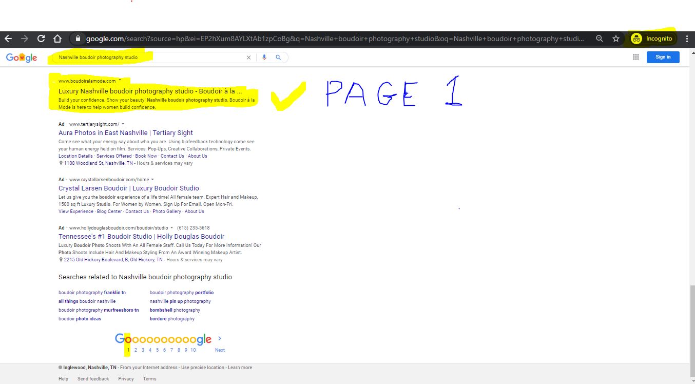Click the Location Details sitelink
695x384 pixels.
click(x=75, y=156)
